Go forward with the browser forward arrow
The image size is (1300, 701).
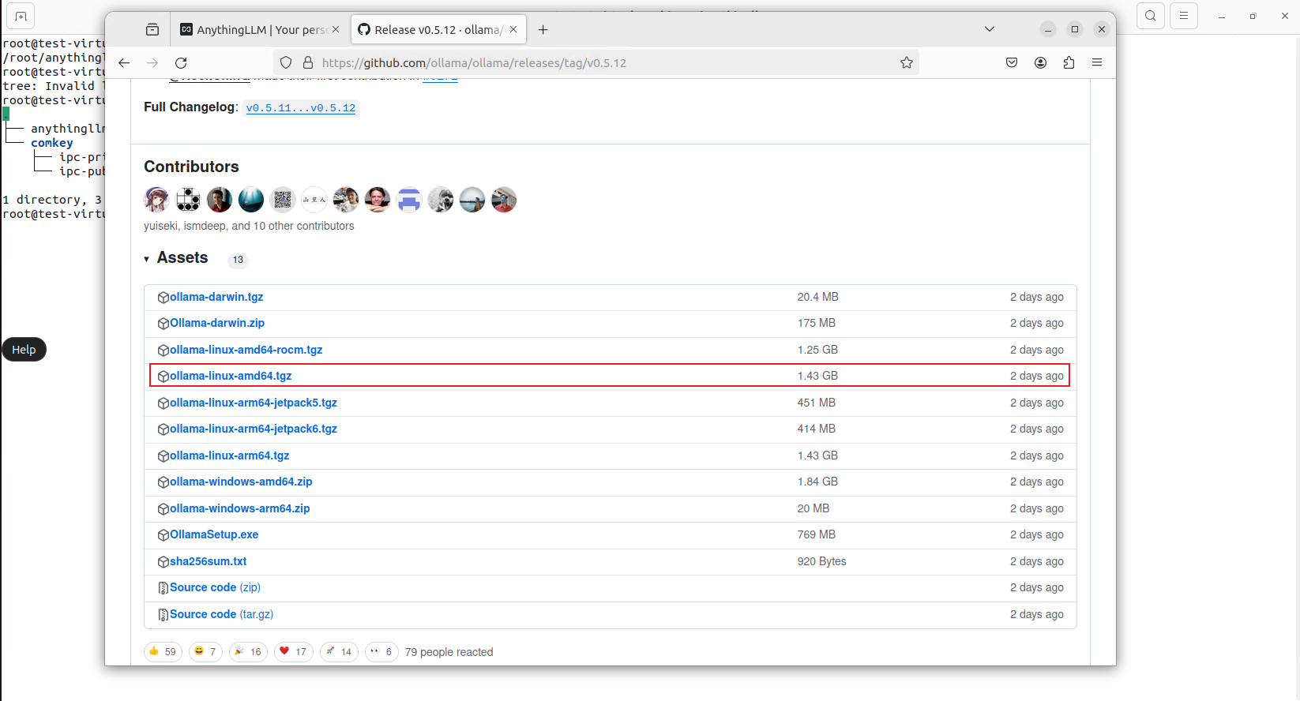click(152, 63)
